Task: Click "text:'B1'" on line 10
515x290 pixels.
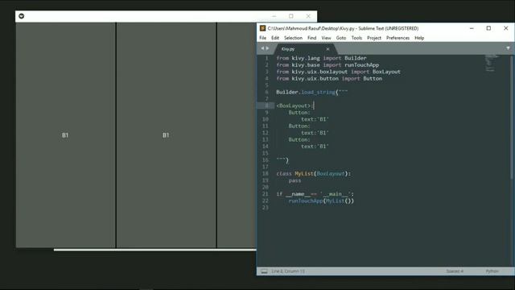Action: tap(315, 119)
